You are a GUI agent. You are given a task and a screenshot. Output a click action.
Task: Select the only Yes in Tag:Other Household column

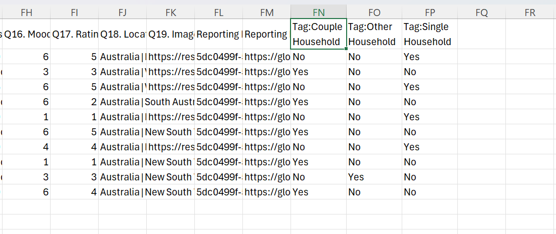click(375, 177)
